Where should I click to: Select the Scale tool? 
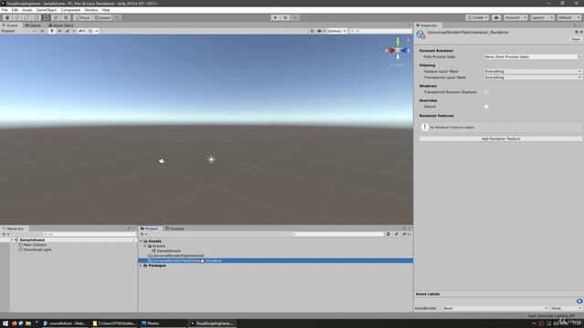(36, 17)
